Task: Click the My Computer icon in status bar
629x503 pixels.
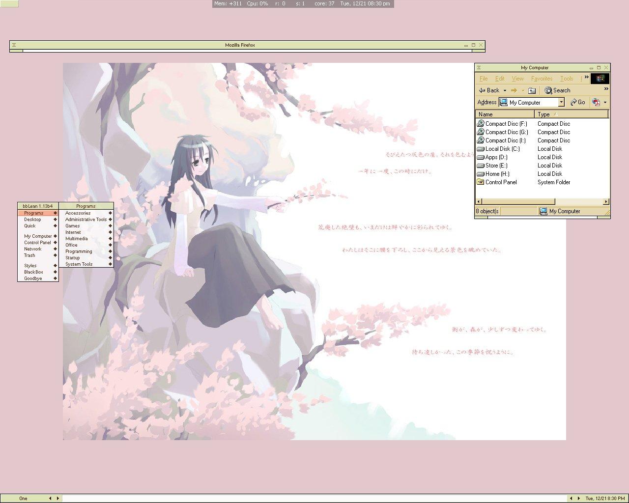Action: click(543, 211)
